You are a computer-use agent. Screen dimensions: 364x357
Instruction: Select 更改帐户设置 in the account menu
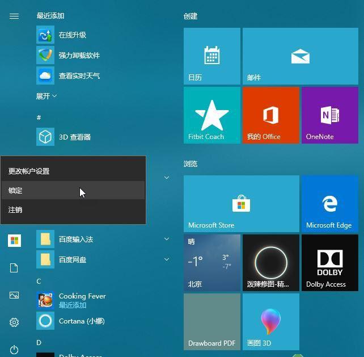click(x=73, y=171)
